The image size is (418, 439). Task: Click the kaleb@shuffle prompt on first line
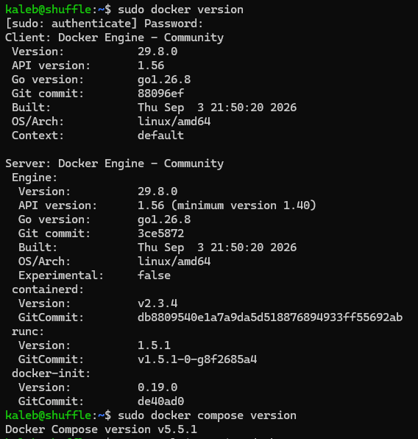coord(48,10)
